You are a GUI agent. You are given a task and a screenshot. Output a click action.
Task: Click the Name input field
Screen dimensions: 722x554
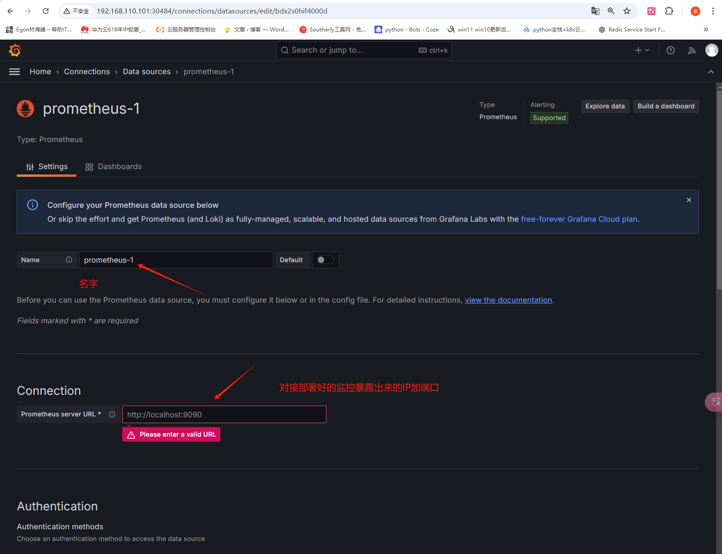click(x=176, y=260)
